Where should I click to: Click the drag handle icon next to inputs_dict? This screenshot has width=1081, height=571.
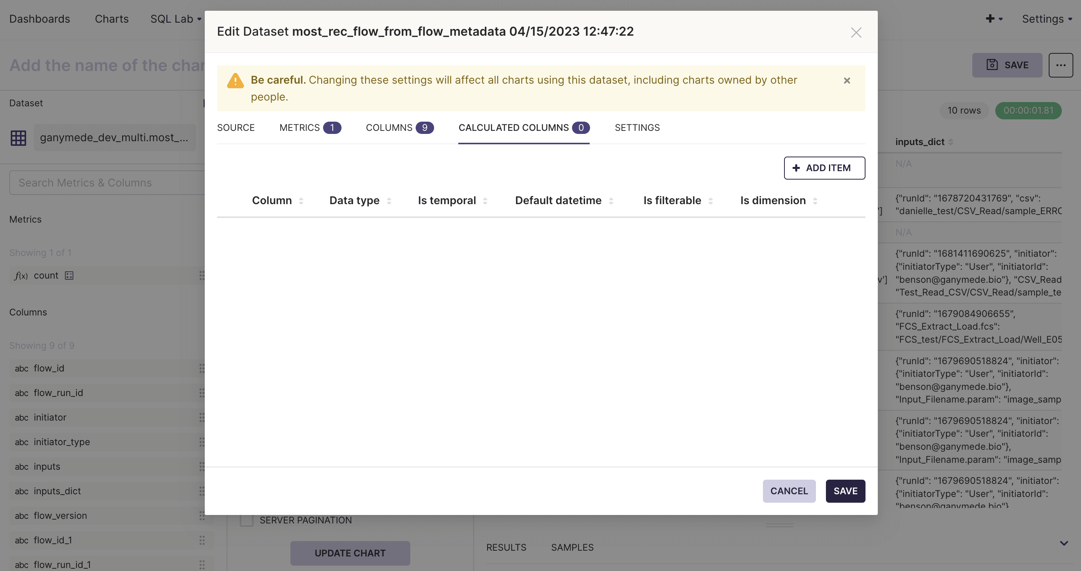(x=203, y=491)
